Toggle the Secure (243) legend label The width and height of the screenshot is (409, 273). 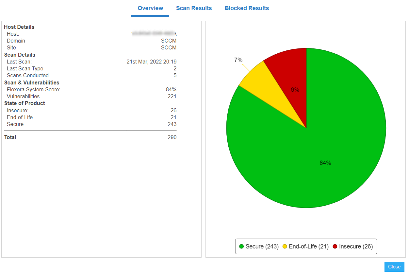[x=262, y=246]
